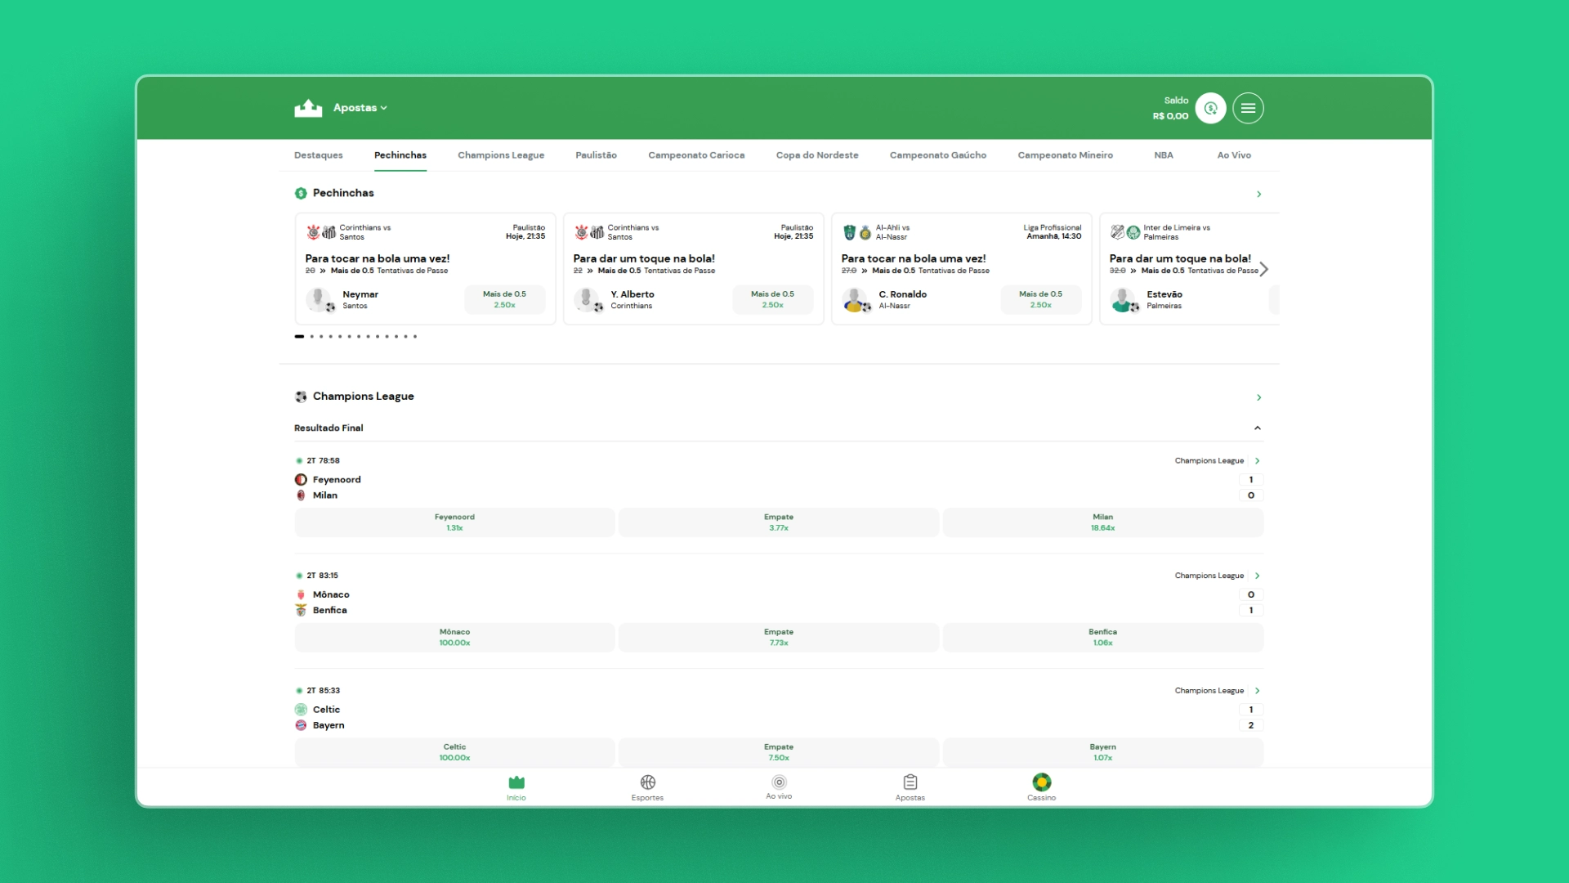Click Estevão player avatar

(x=1123, y=299)
